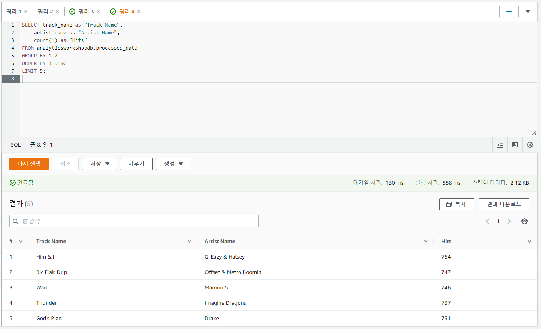The width and height of the screenshot is (541, 329).
Task: Click the hits value 746
Action: [x=446, y=287]
